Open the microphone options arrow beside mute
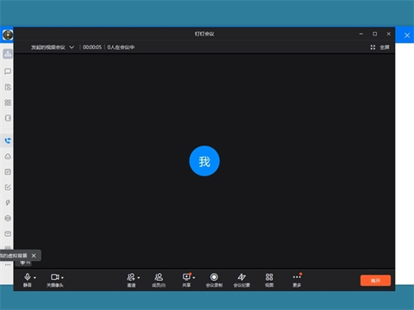This screenshot has width=414, height=310. point(34,278)
